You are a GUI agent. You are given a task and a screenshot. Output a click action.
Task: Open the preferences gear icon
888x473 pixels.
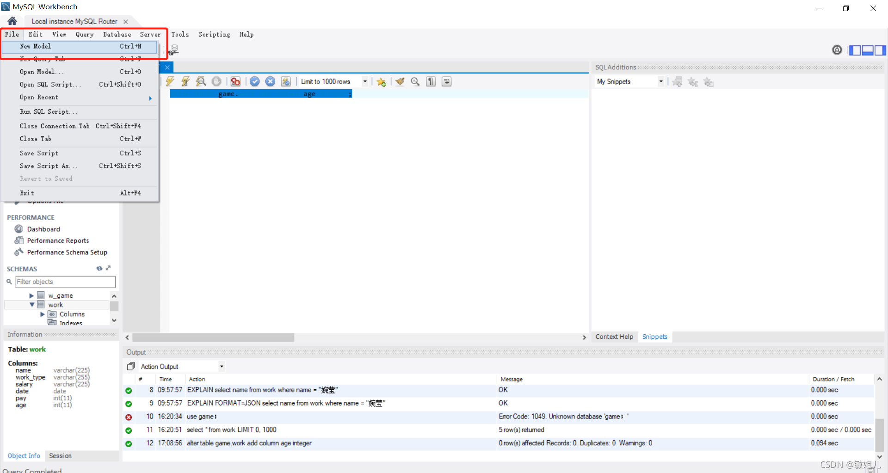pyautogui.click(x=837, y=50)
